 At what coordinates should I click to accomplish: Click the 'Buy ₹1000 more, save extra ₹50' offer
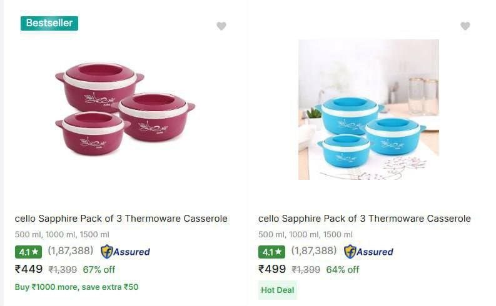click(77, 287)
